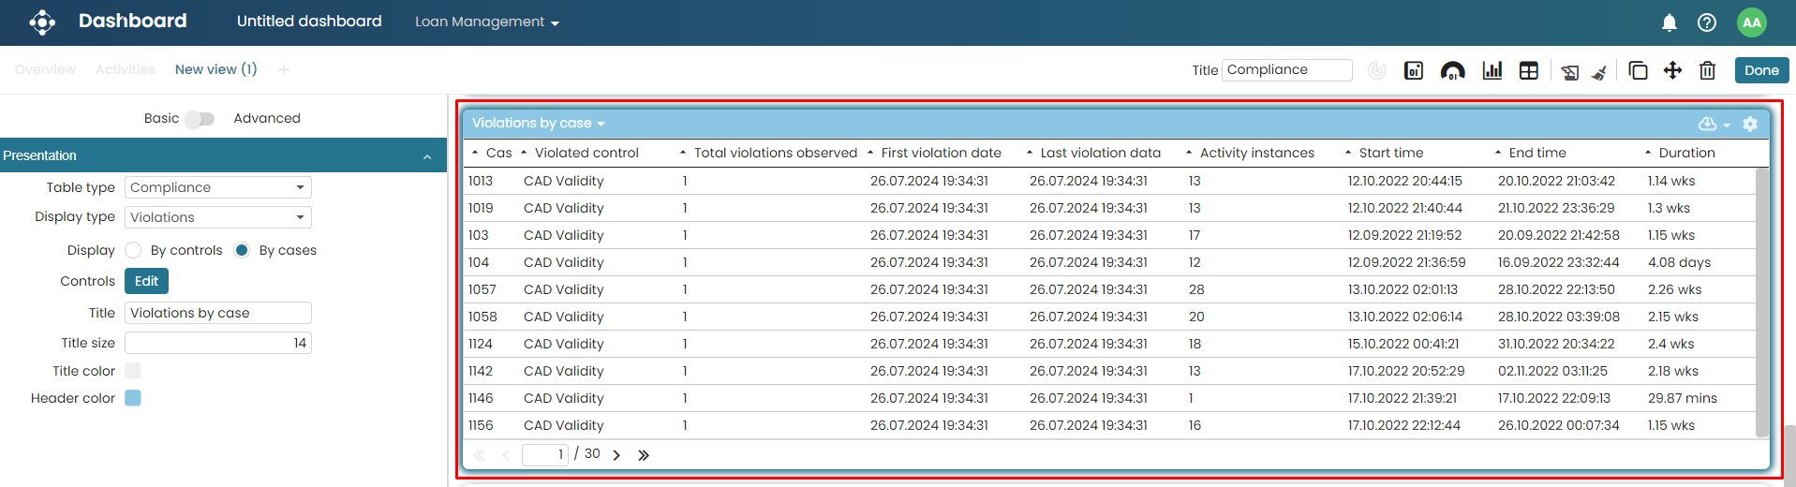The image size is (1796, 487).
Task: Add a gauge widget from the toolbar
Action: (1452, 70)
